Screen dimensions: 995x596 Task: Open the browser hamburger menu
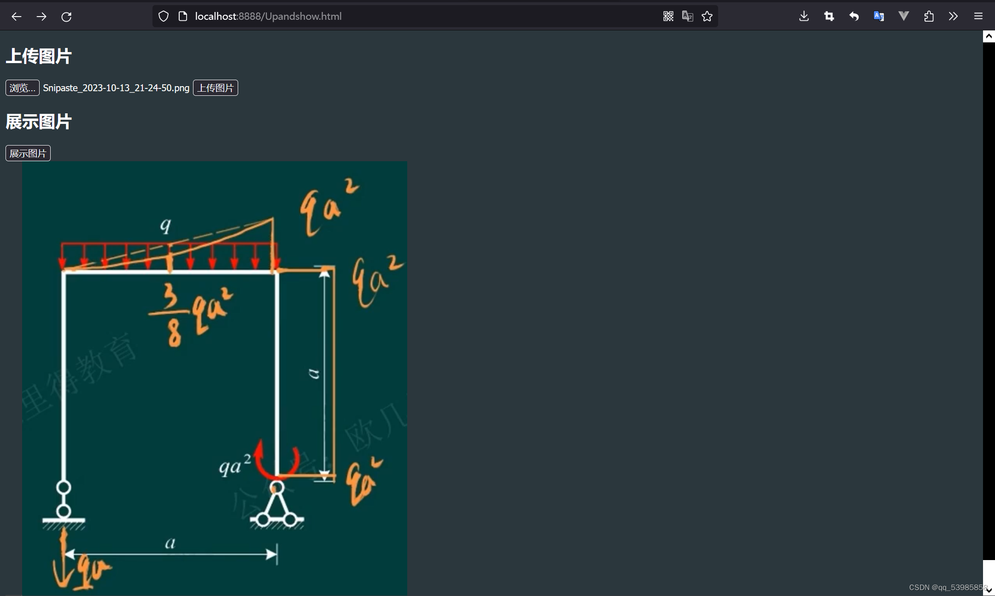point(978,17)
